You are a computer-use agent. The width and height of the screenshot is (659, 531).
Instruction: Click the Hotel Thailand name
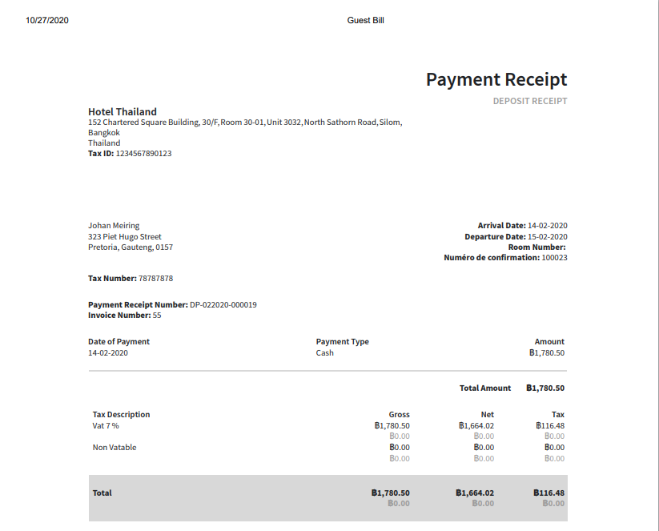pos(123,112)
